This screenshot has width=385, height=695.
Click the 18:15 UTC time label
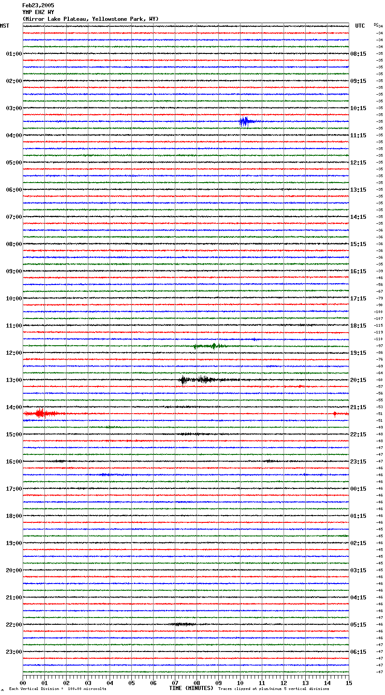[358, 326]
